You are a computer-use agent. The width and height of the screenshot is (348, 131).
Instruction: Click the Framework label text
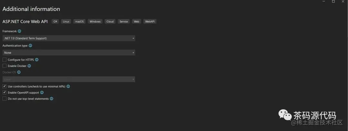[x=10, y=31]
